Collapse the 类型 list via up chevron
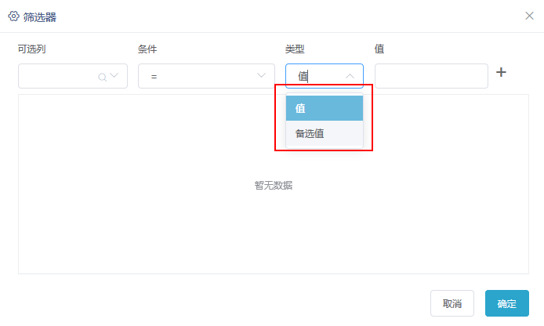The height and width of the screenshot is (326, 544). point(350,76)
